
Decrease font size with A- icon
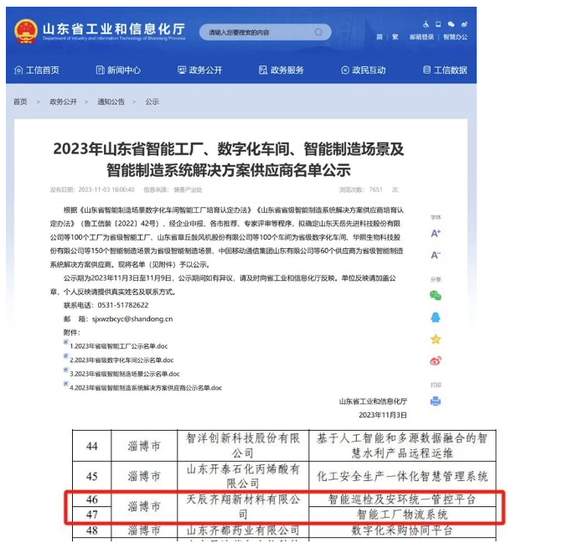pos(436,255)
